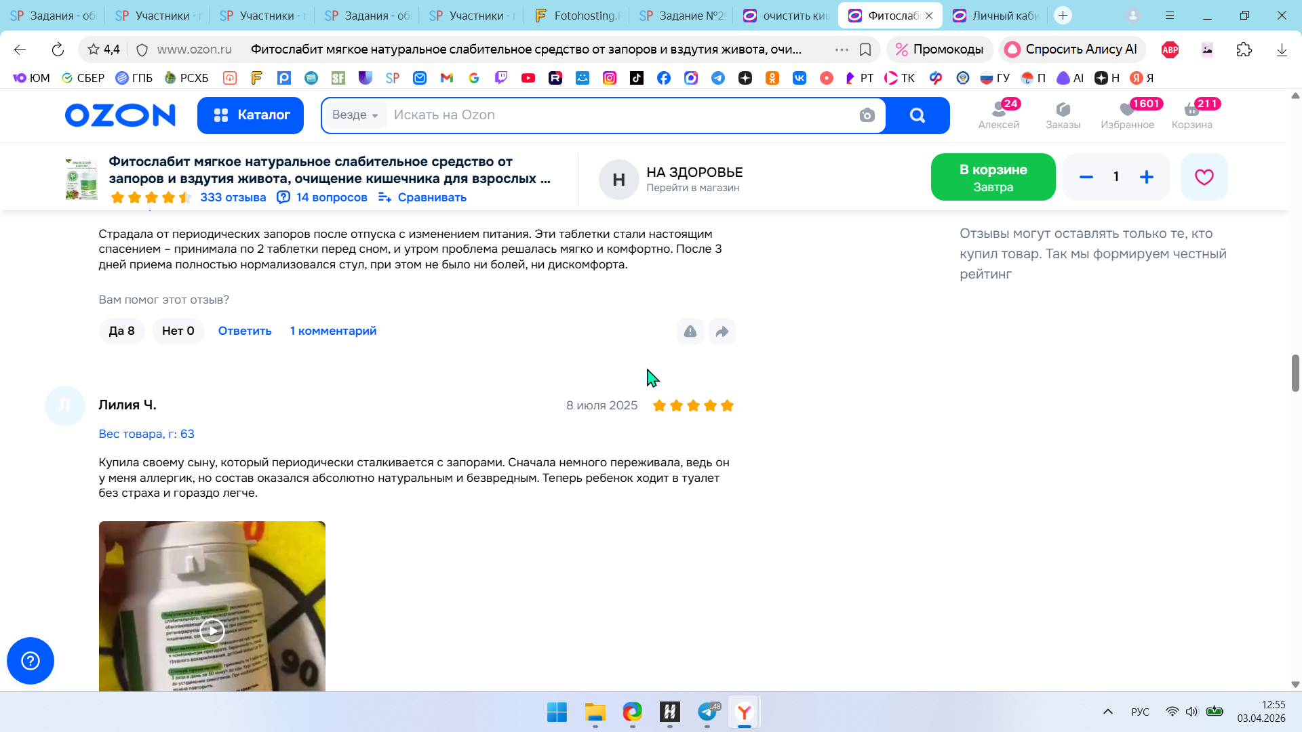Expand the Везде search scope dropdown
Image resolution: width=1302 pixels, height=732 pixels.
click(x=355, y=115)
